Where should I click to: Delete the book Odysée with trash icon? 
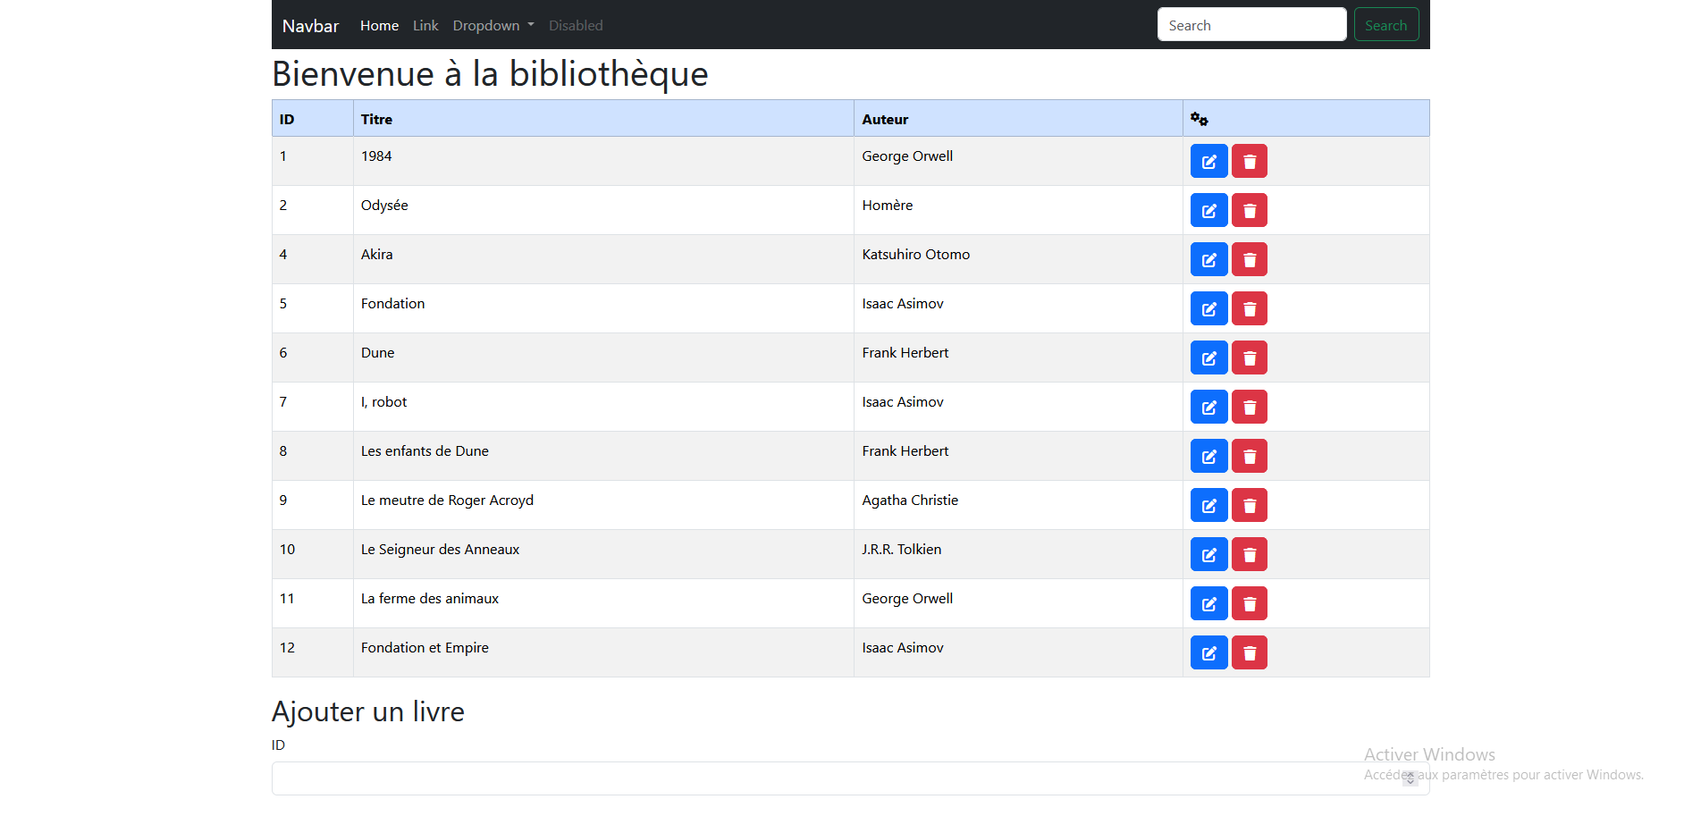tap(1249, 211)
